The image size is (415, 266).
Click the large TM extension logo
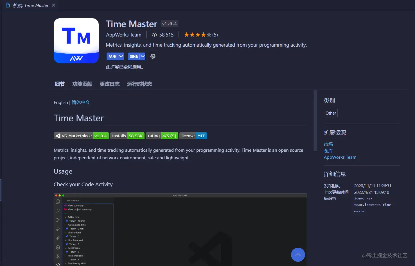pos(76,41)
